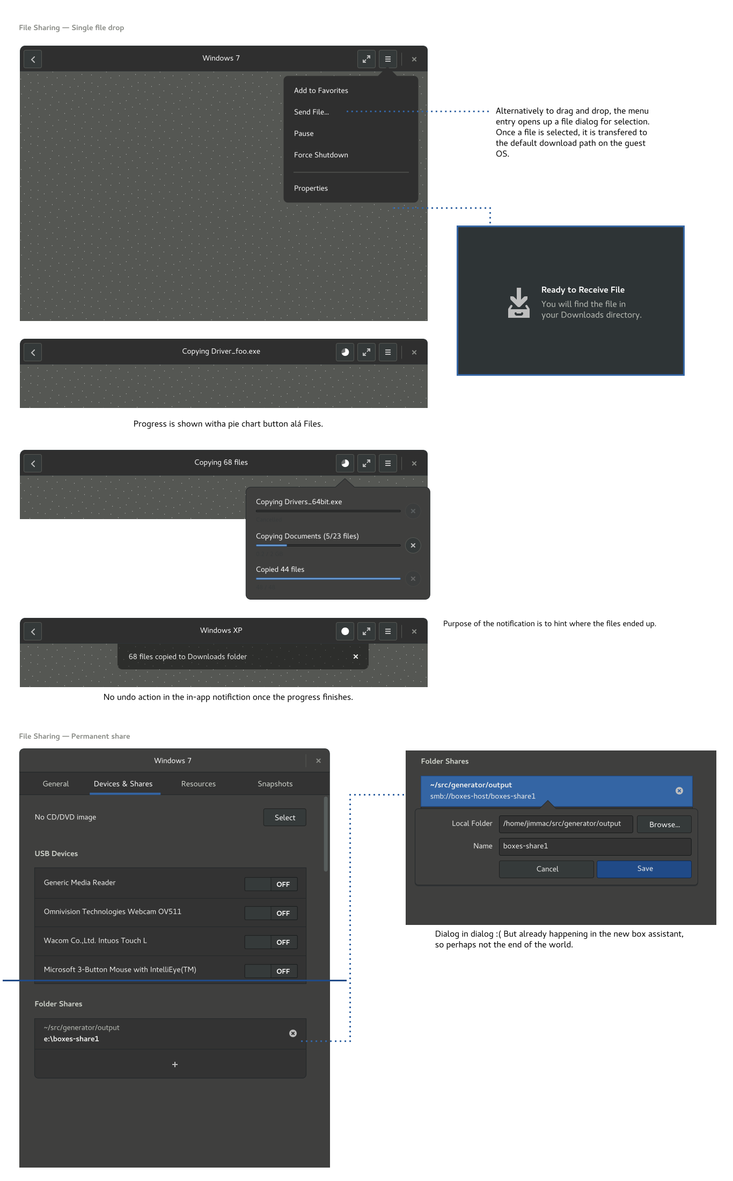Cancel the Copying Drivers_64bit.exe transfer
The height and width of the screenshot is (1181, 733).
413,511
